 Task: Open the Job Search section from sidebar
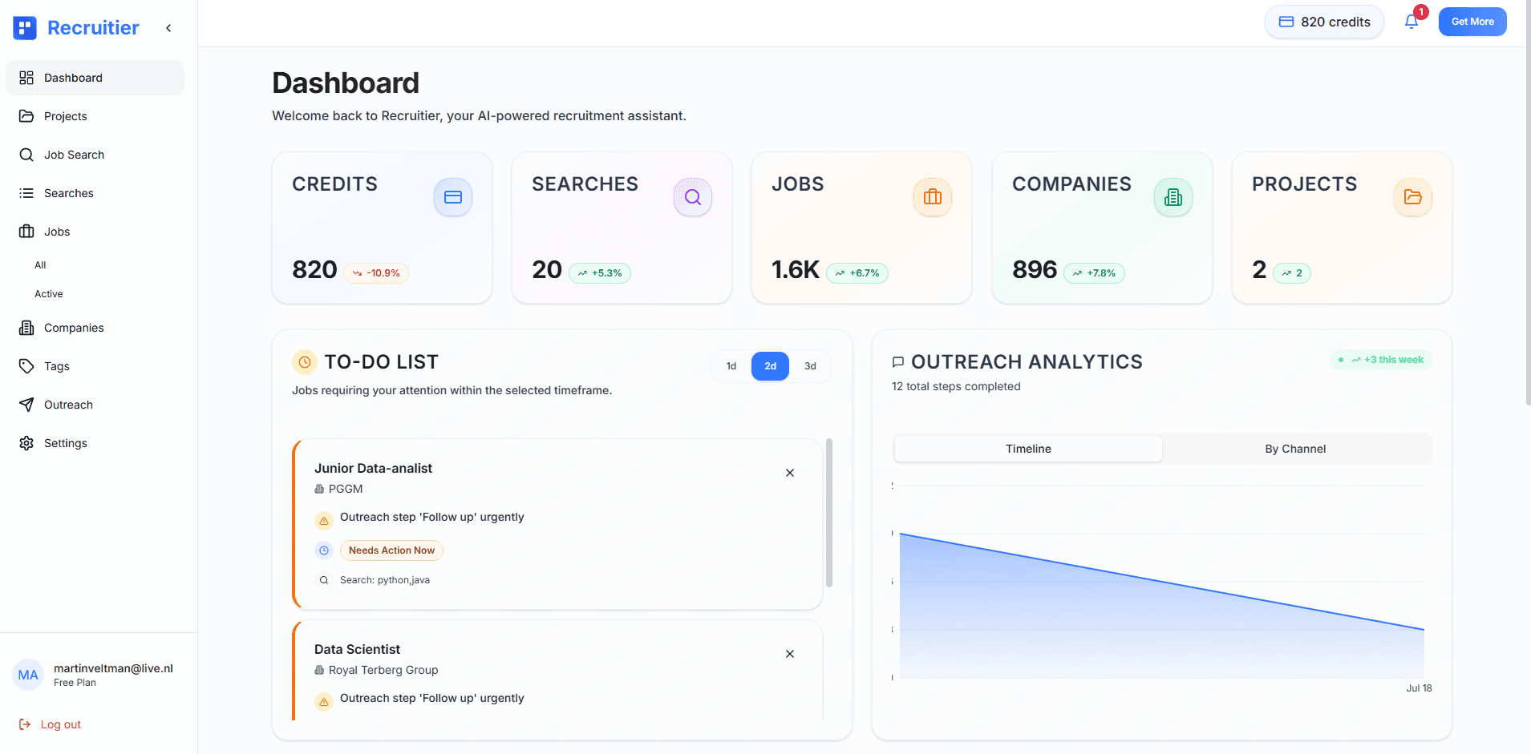[74, 154]
